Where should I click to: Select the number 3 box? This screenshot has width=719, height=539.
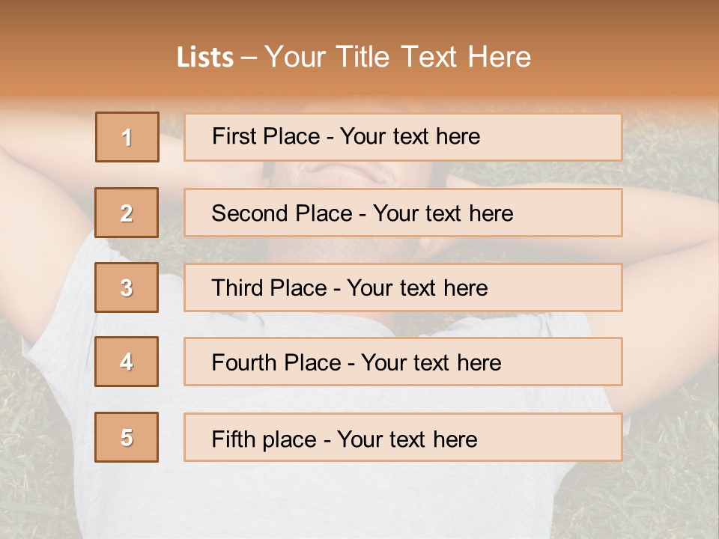[127, 287]
